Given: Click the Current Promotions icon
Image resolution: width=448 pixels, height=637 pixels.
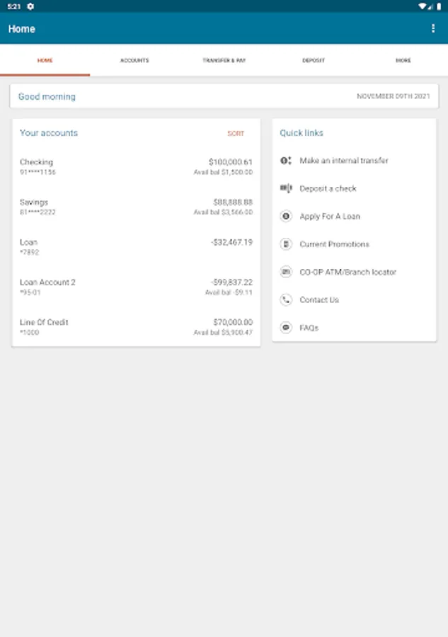Looking at the screenshot, I should click(x=286, y=244).
